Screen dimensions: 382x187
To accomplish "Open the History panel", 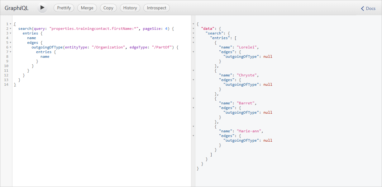I will 130,8.
